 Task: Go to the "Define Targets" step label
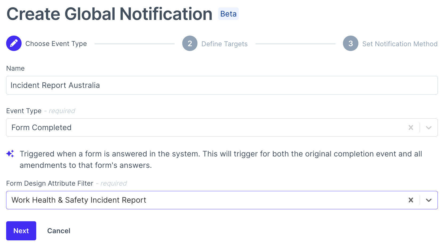pyautogui.click(x=224, y=44)
